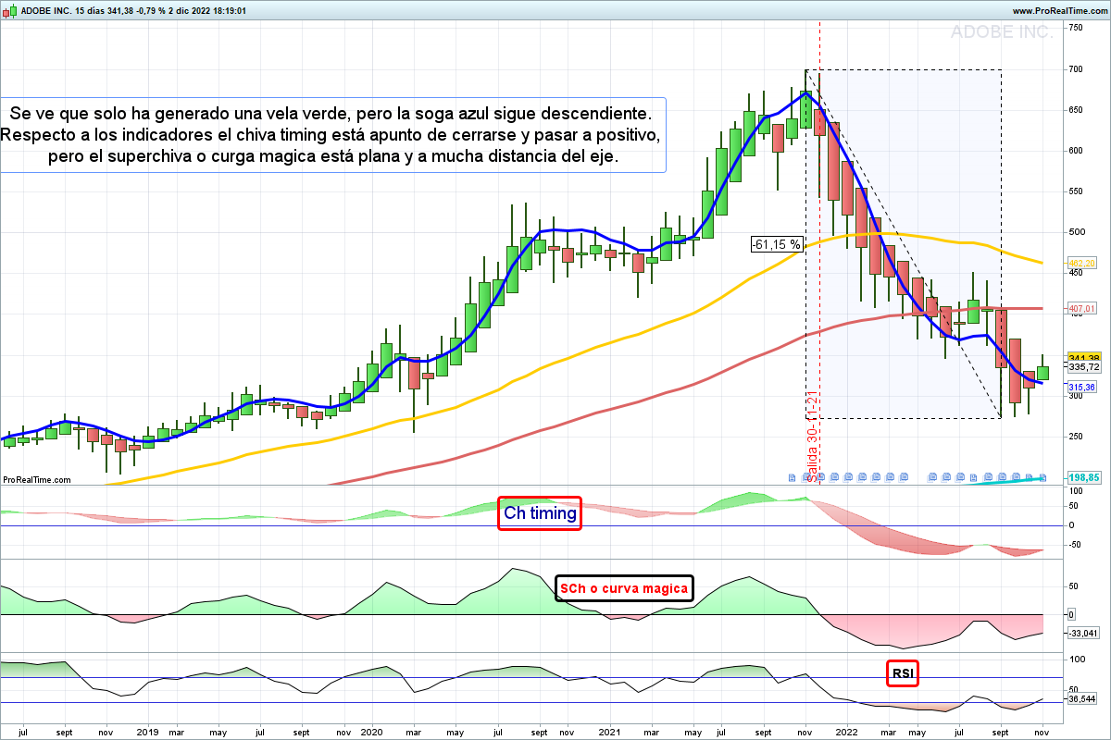The width and height of the screenshot is (1111, 740).
Task: Click the yellow 462,20 moving average tag
Action: tap(1082, 264)
